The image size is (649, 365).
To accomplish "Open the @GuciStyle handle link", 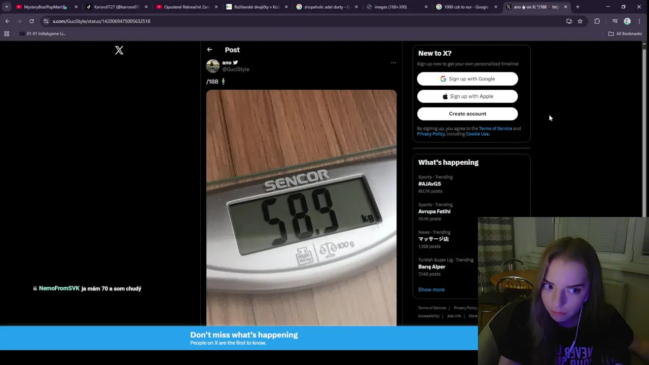I will 236,69.
